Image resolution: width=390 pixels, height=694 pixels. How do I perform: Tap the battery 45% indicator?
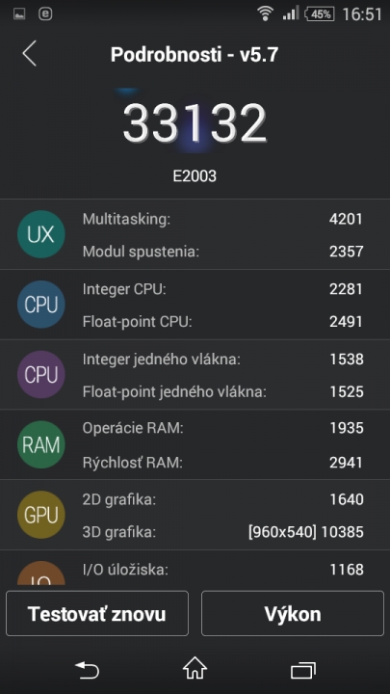pos(320,14)
